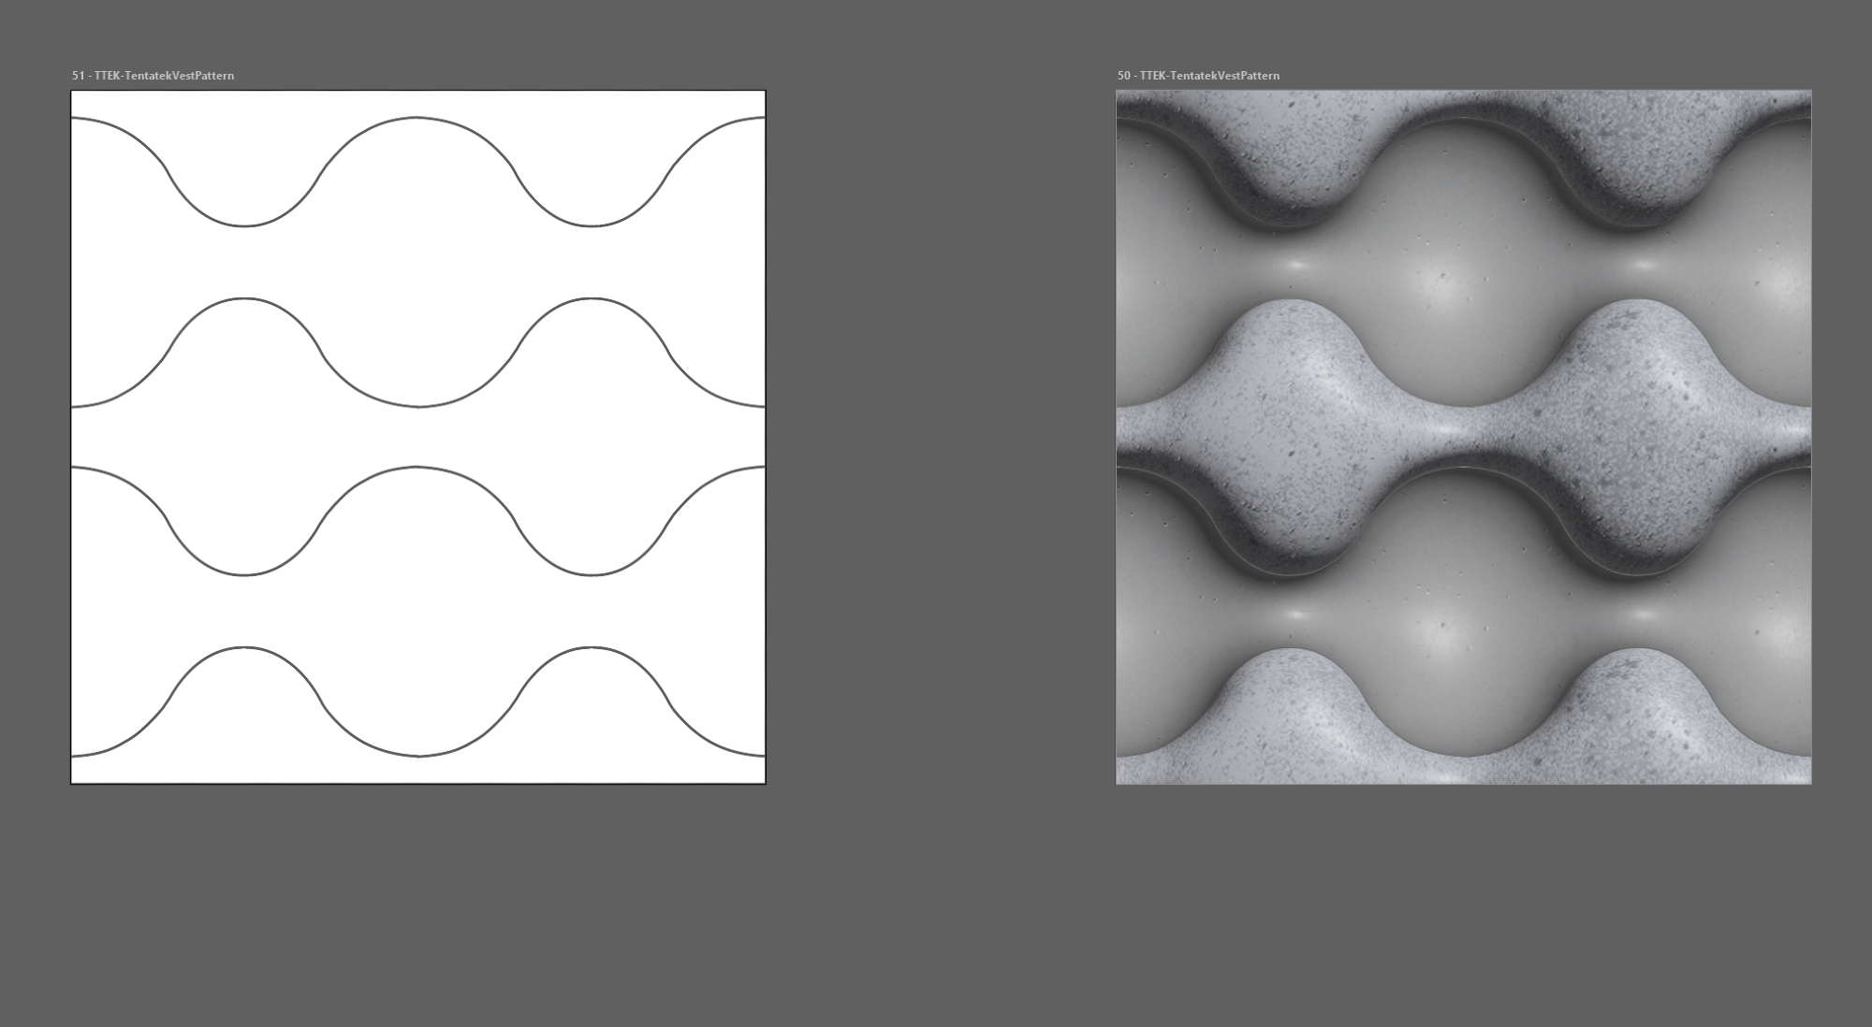Click the top-left corner of rendered image

1118,92
